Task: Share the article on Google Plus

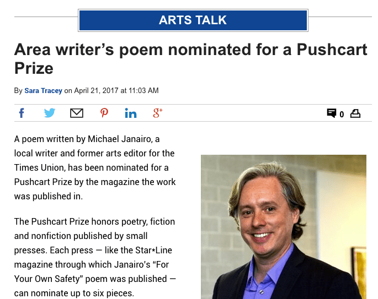Action: click(158, 113)
